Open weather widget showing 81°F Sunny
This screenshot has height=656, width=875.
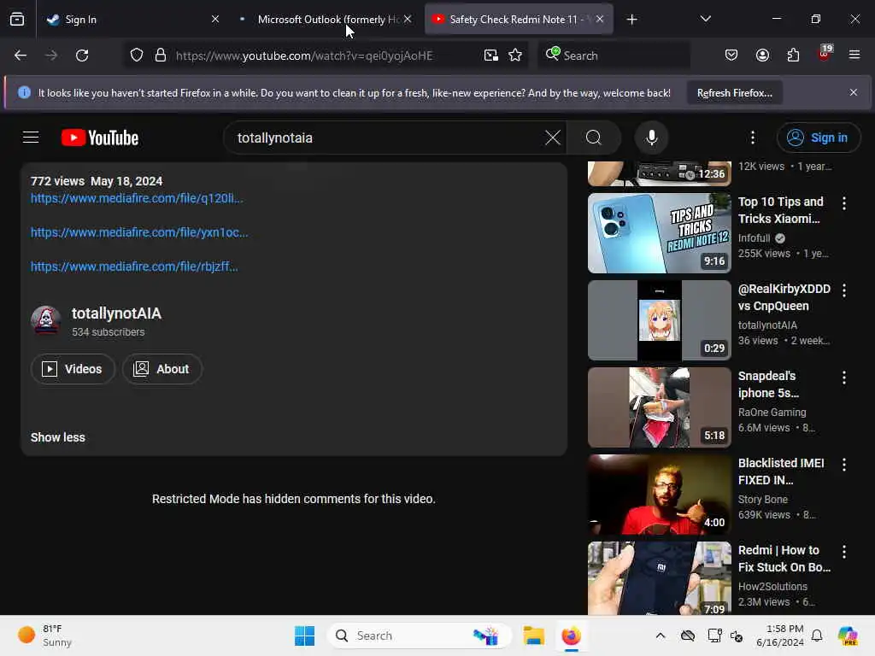pos(44,635)
